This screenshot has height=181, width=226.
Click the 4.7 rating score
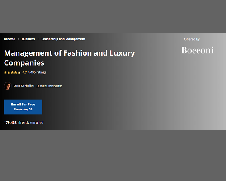(x=24, y=72)
